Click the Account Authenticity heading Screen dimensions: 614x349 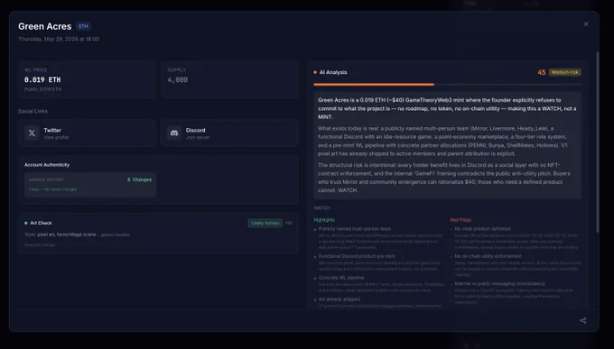coord(47,165)
